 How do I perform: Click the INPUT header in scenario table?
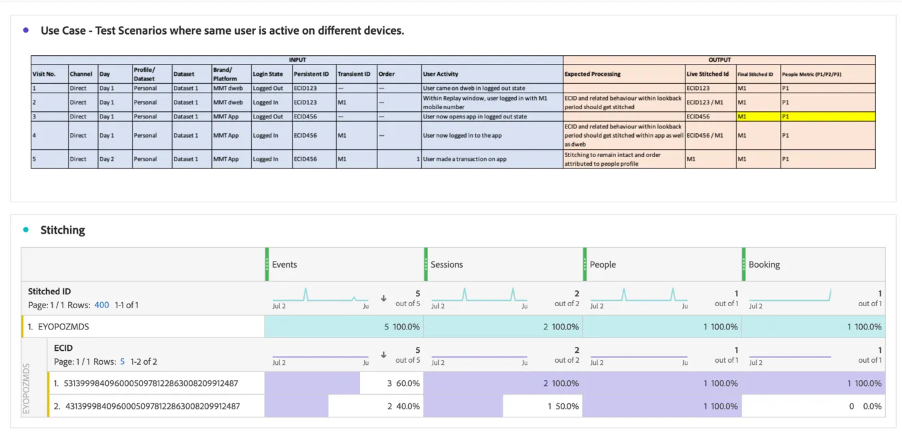(297, 60)
